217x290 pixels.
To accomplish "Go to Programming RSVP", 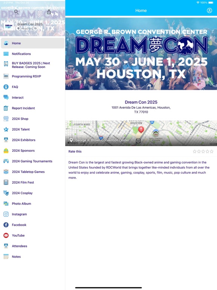I will 33,76.
